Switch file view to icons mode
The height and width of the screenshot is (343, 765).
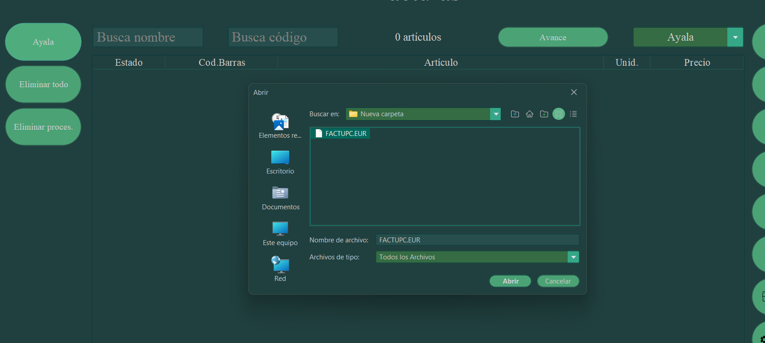coord(559,114)
